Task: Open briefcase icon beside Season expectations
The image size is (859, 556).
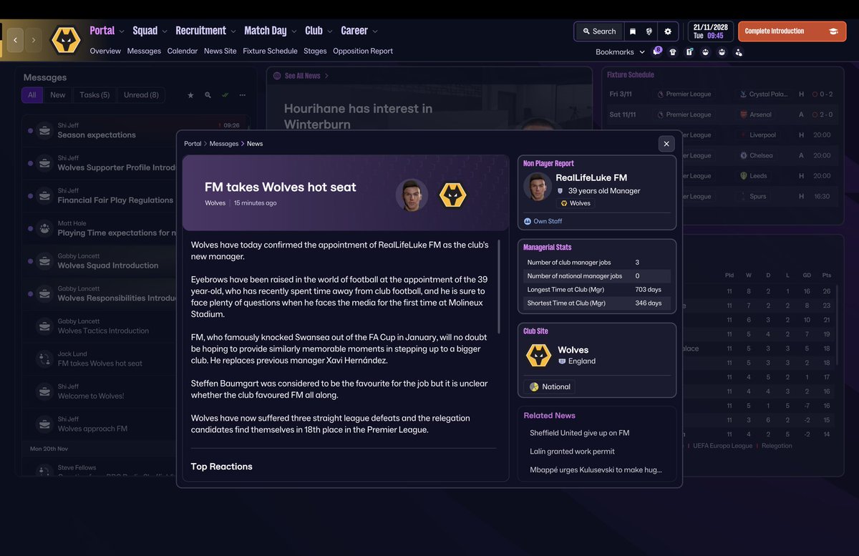Action: (45, 131)
